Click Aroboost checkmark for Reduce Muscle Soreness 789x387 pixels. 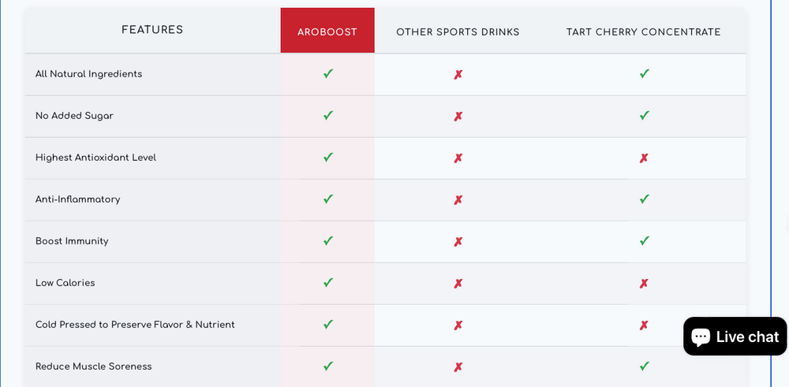click(x=328, y=367)
